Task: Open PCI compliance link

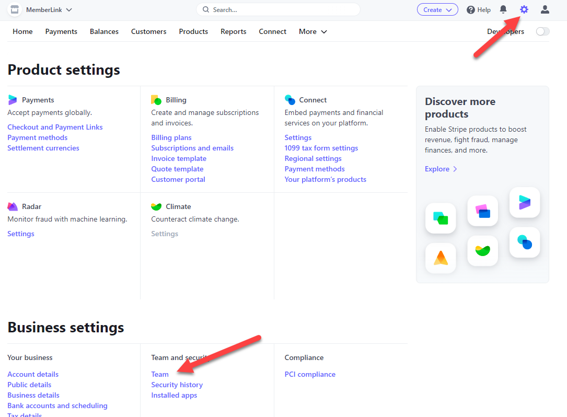Action: coord(310,374)
